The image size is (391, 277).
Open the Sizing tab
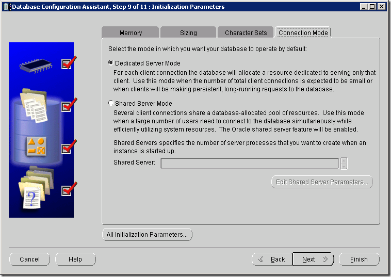click(x=188, y=32)
